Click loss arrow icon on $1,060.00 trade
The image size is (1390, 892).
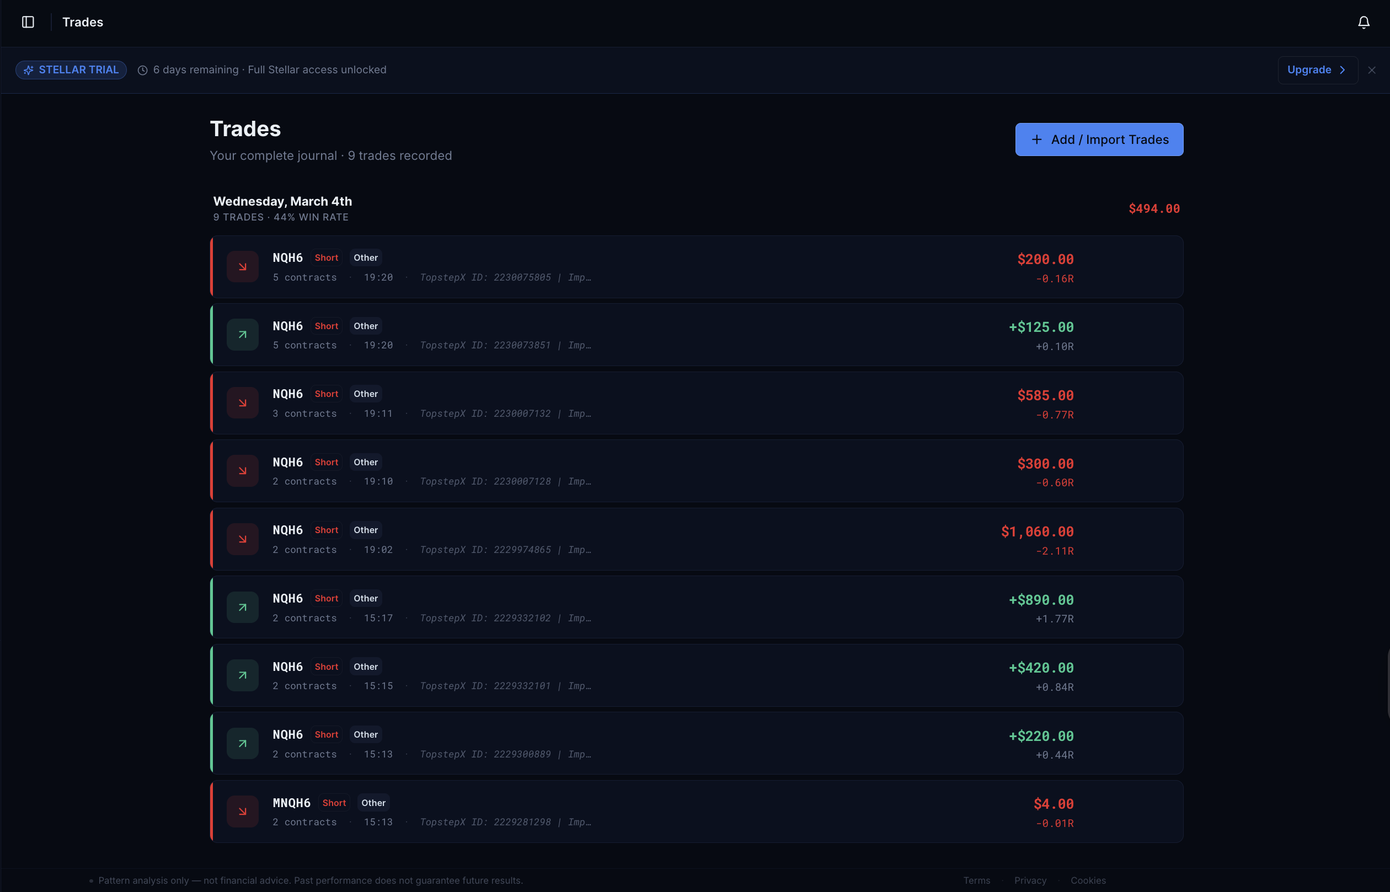pyautogui.click(x=242, y=539)
